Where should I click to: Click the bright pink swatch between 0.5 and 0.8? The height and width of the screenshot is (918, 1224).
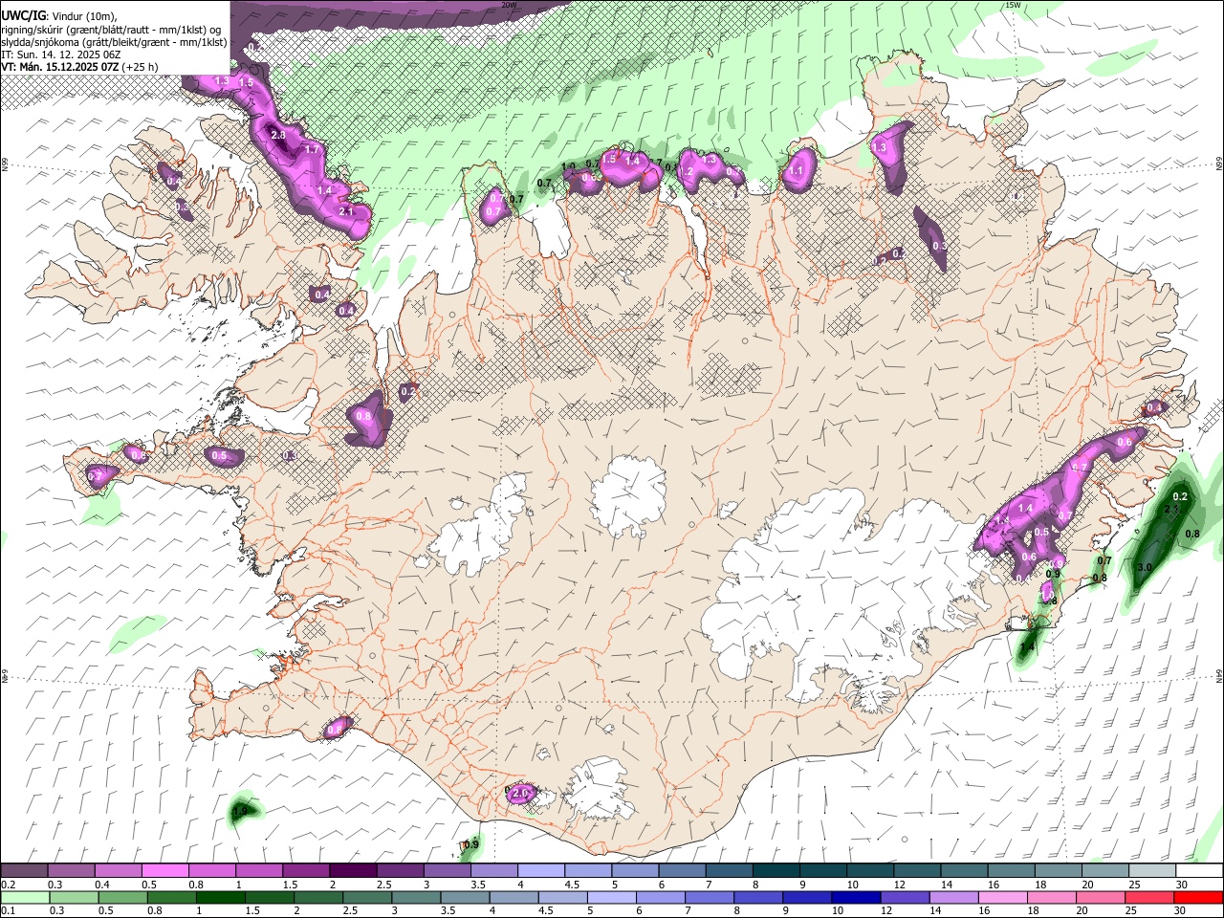164,870
